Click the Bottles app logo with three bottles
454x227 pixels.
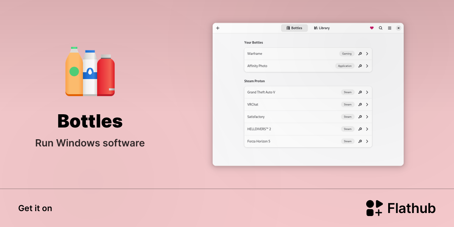(90, 72)
